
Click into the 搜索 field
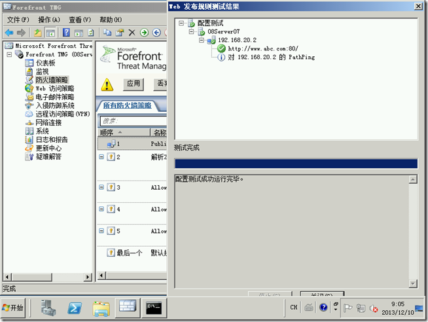[x=134, y=121]
